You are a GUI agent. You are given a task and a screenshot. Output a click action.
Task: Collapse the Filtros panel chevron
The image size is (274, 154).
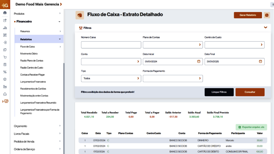(x=265, y=28)
